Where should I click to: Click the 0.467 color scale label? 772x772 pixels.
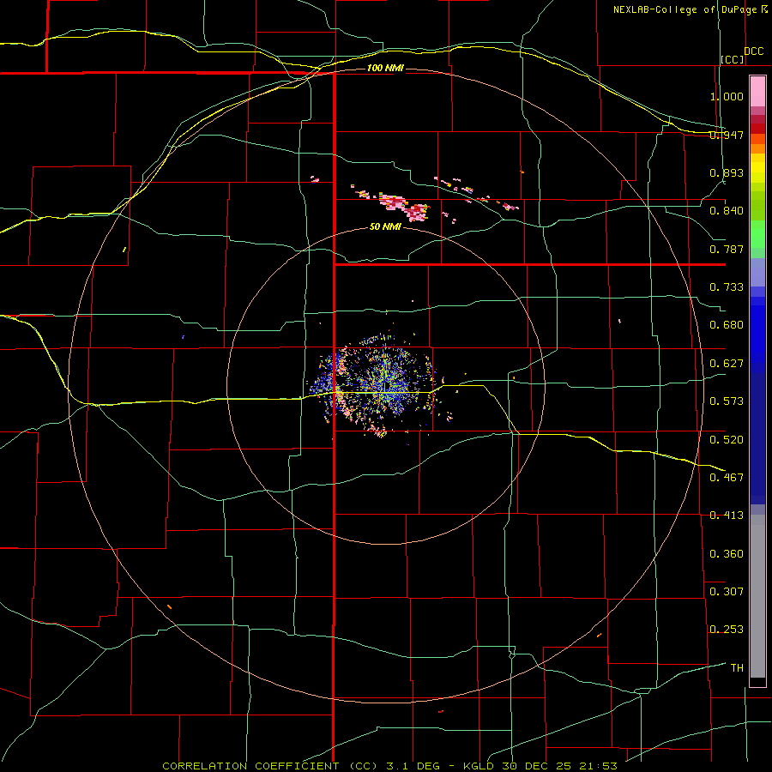pyautogui.click(x=727, y=478)
